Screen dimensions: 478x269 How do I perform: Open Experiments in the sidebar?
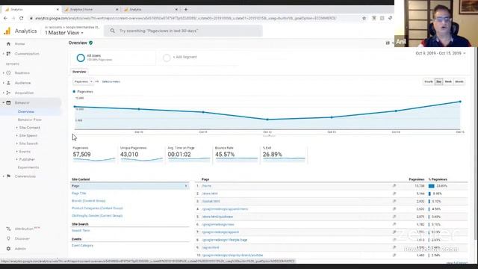(x=28, y=167)
